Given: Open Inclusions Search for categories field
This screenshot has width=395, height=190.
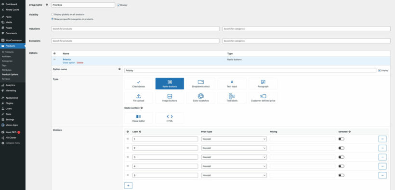Looking at the screenshot, I should (x=306, y=29).
